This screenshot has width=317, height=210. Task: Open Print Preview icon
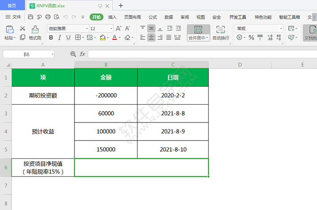57,17
